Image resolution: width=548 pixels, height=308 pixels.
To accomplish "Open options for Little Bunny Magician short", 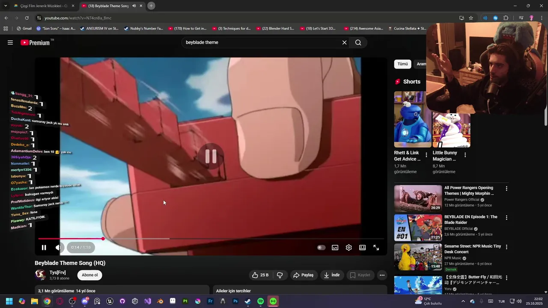I will [465, 155].
